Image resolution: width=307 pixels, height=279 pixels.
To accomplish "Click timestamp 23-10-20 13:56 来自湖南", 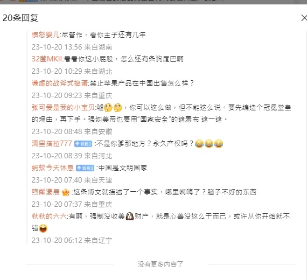I will (72, 47).
